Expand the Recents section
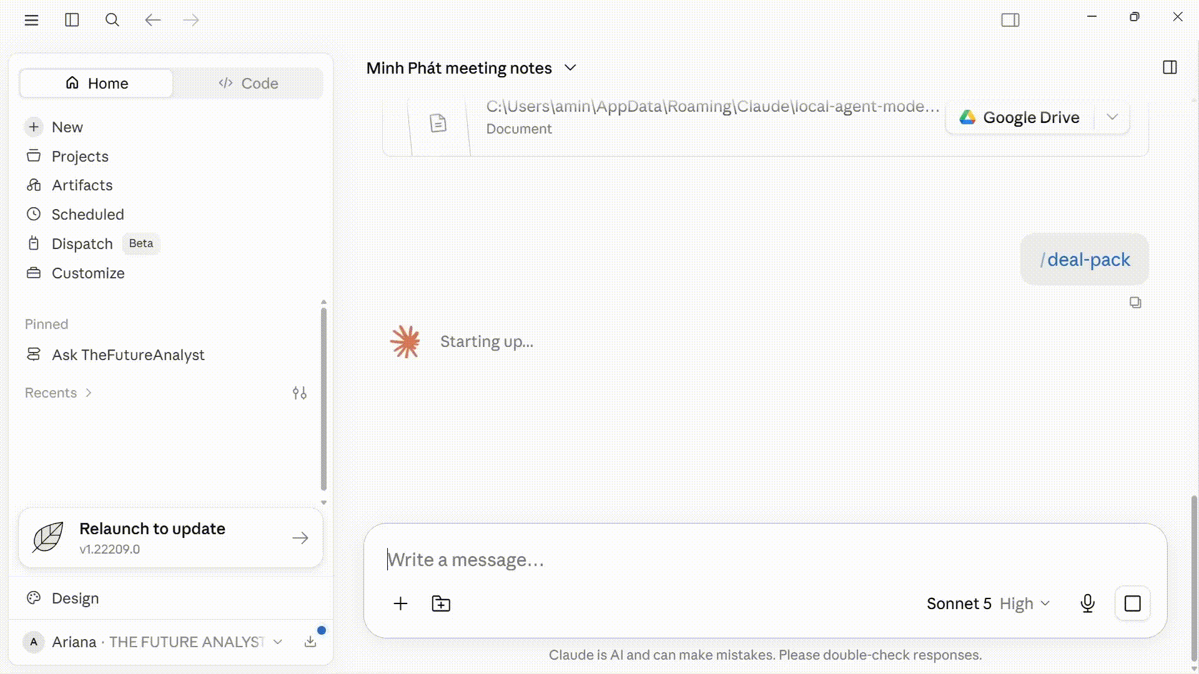Viewport: 1199px width, 674px height. [58, 393]
